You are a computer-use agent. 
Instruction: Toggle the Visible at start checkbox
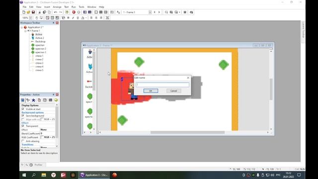pos(23,109)
